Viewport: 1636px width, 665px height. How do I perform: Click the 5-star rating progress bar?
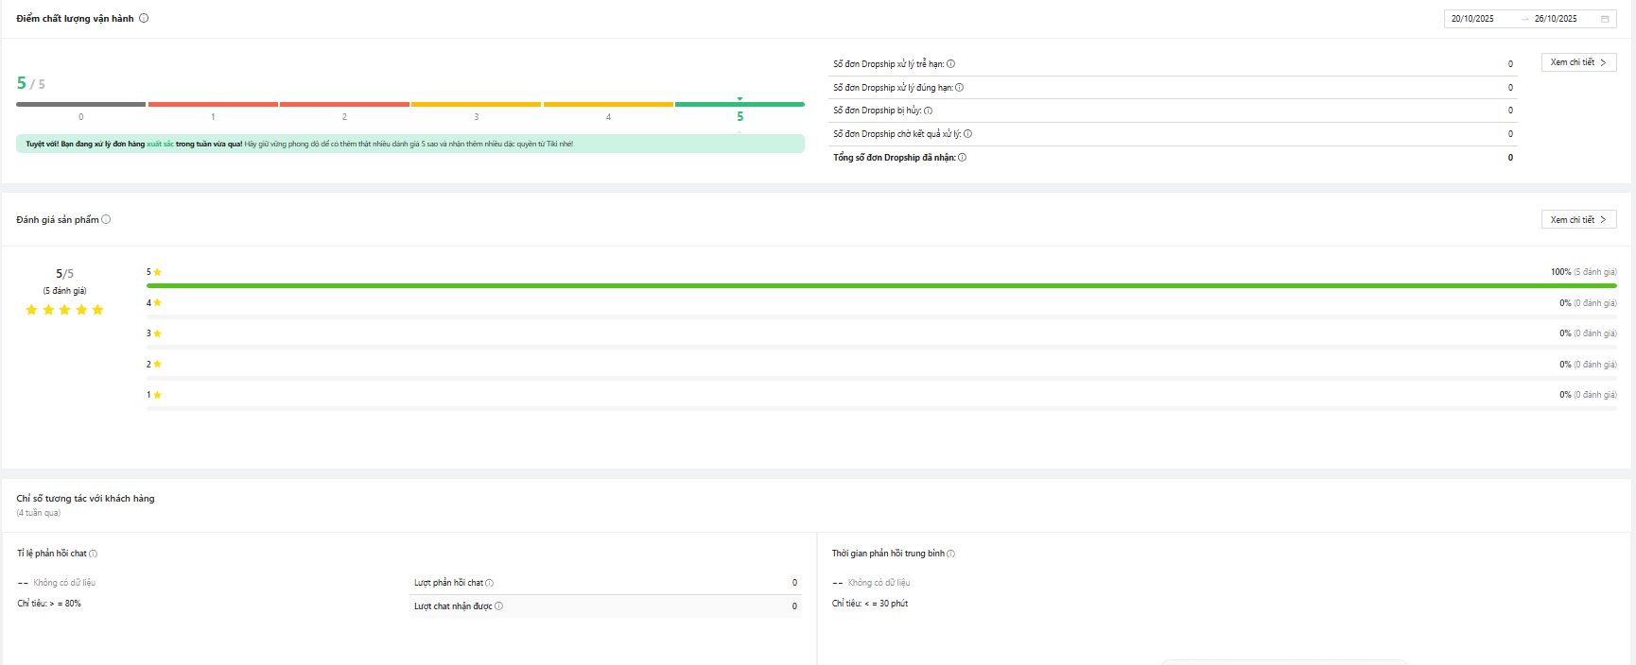click(x=880, y=285)
